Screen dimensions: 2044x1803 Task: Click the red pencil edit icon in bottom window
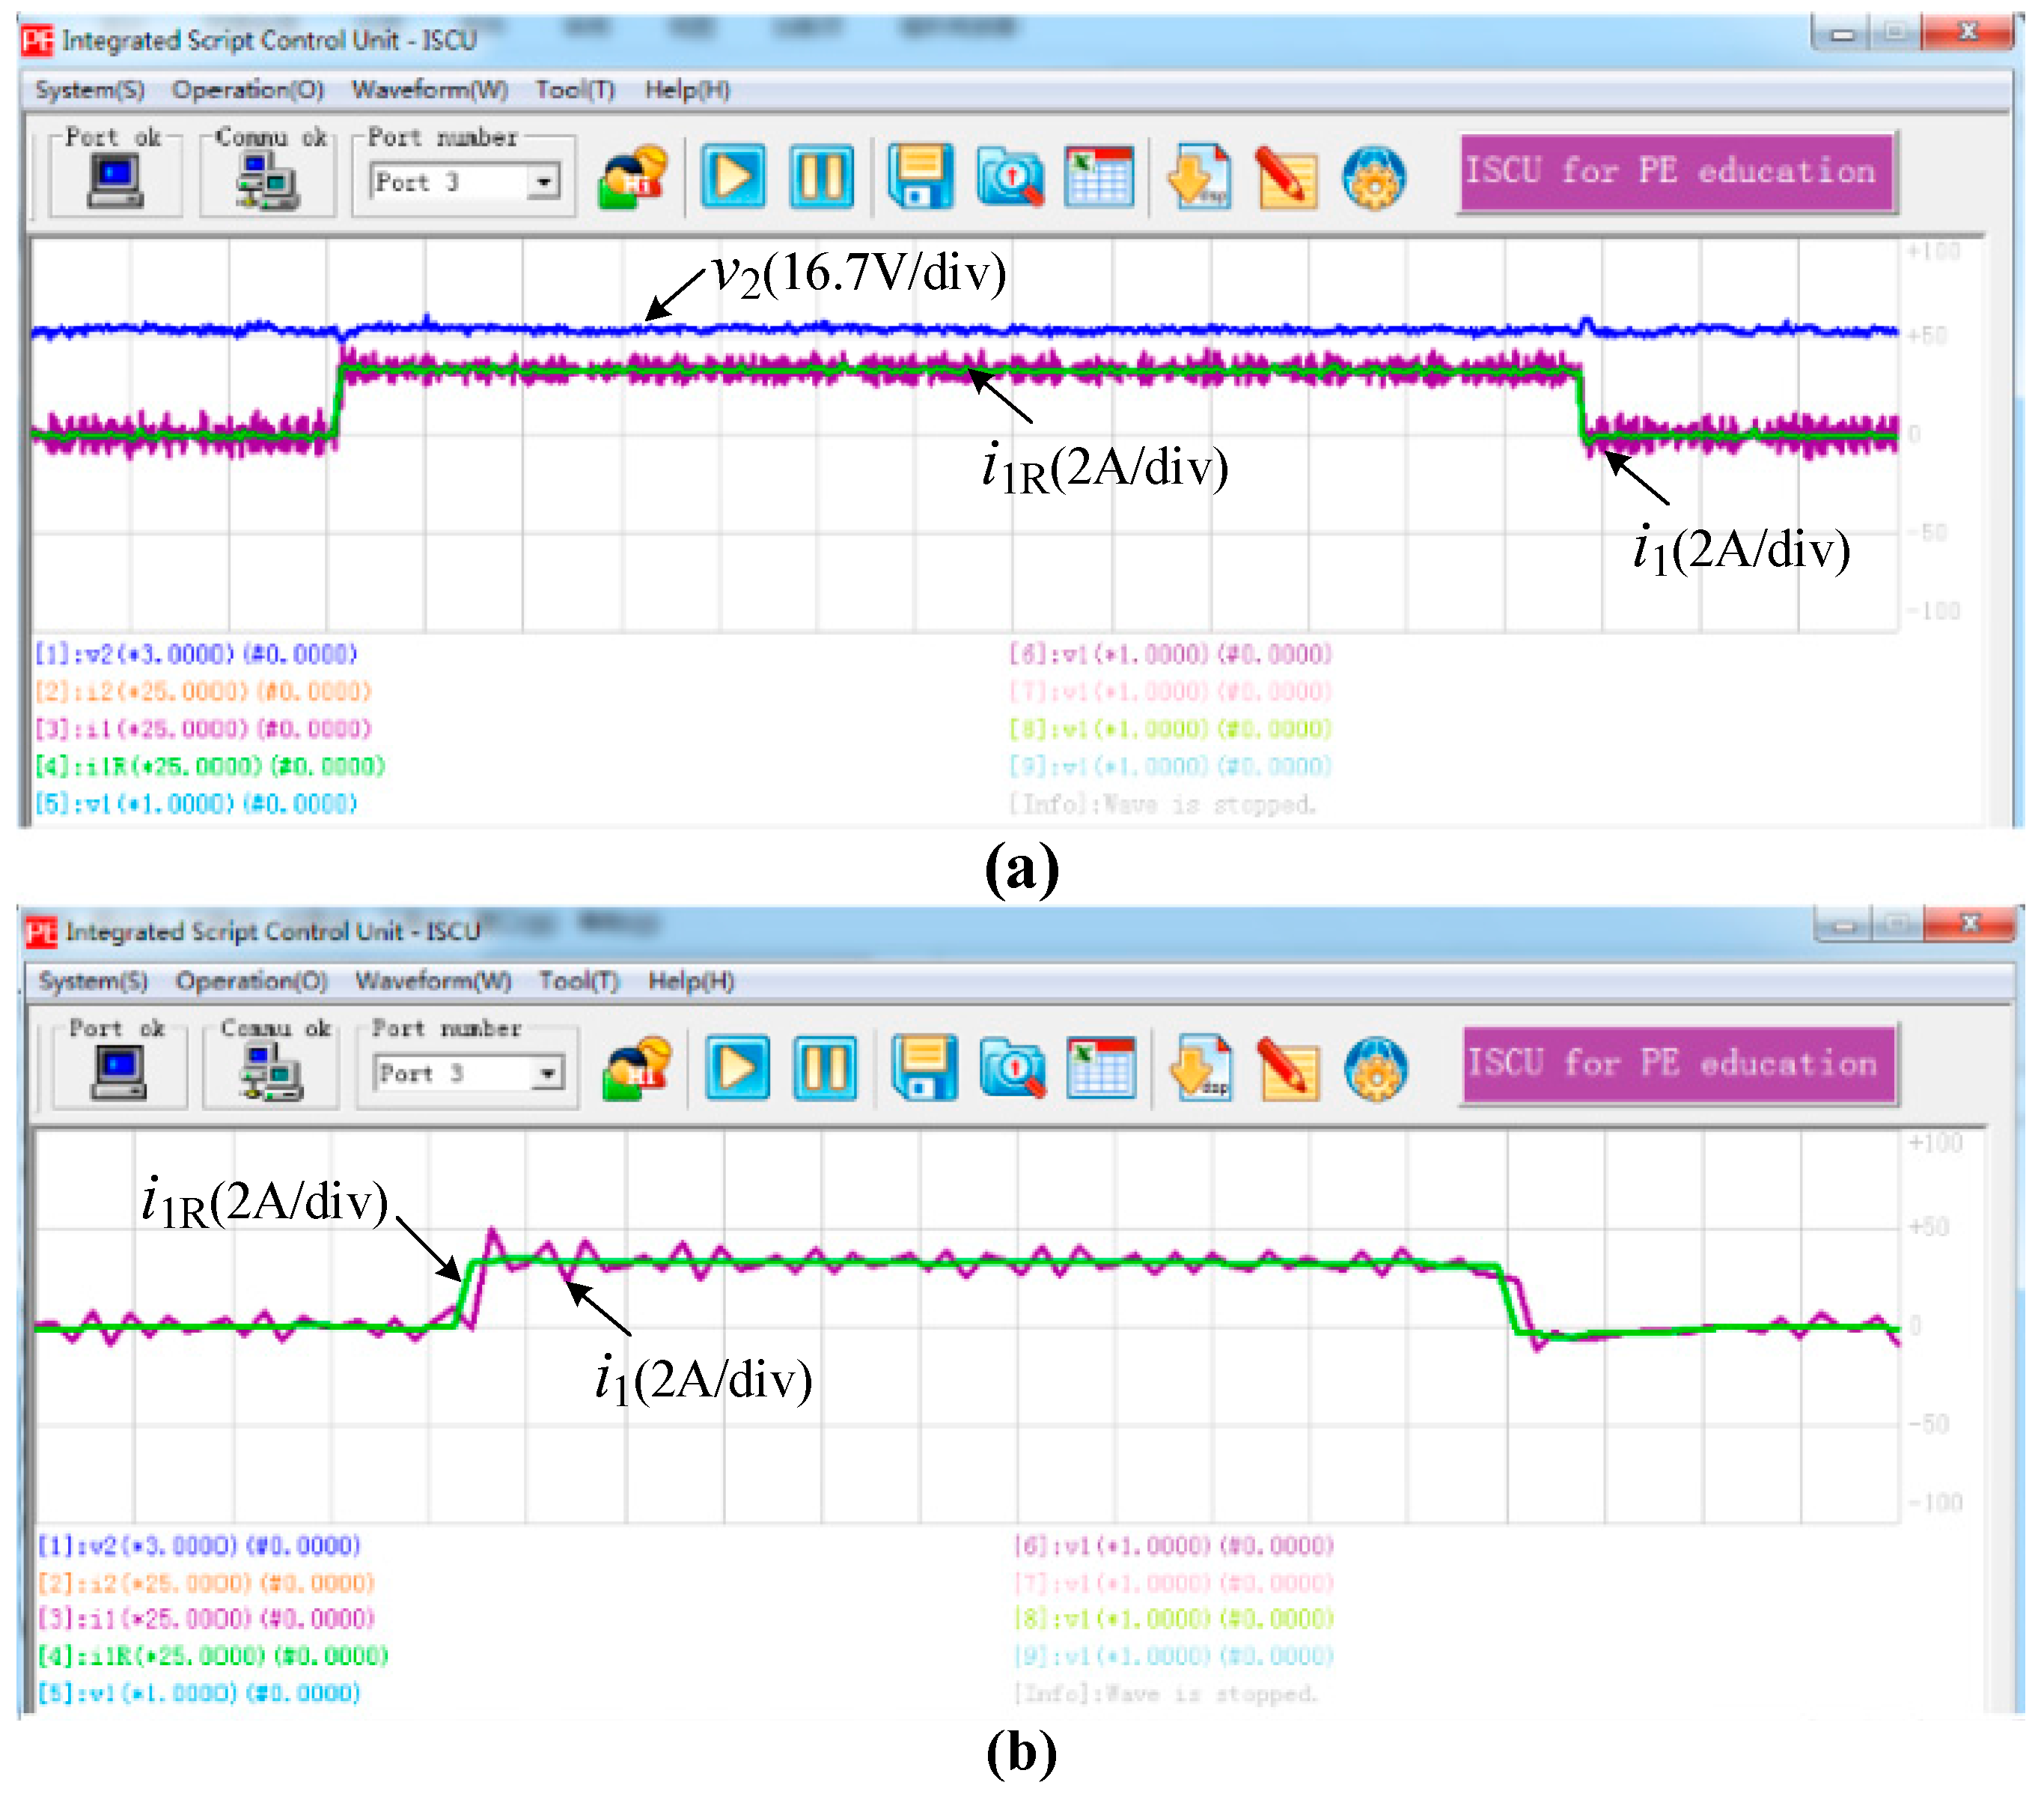1288,1068
